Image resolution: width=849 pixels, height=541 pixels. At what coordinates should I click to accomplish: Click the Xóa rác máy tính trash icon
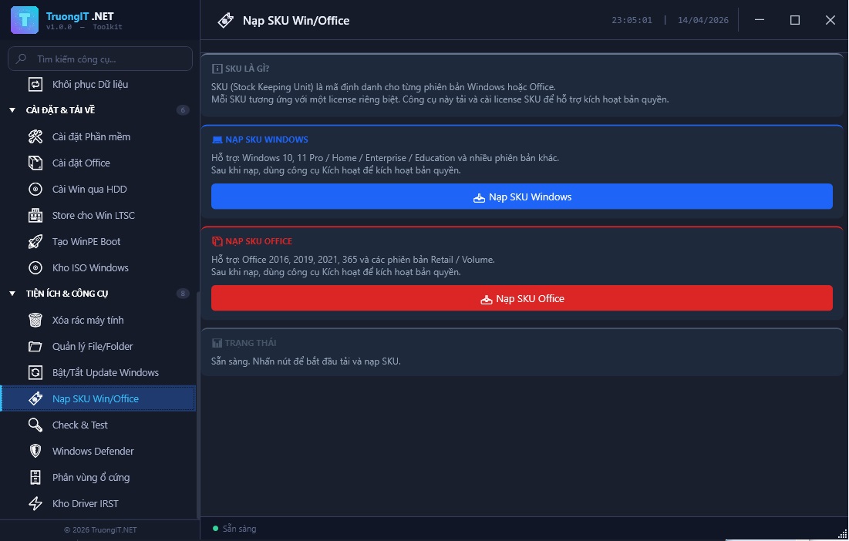35,321
